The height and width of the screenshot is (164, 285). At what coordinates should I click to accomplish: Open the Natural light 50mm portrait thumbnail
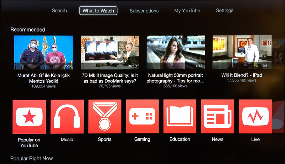tap(176, 52)
